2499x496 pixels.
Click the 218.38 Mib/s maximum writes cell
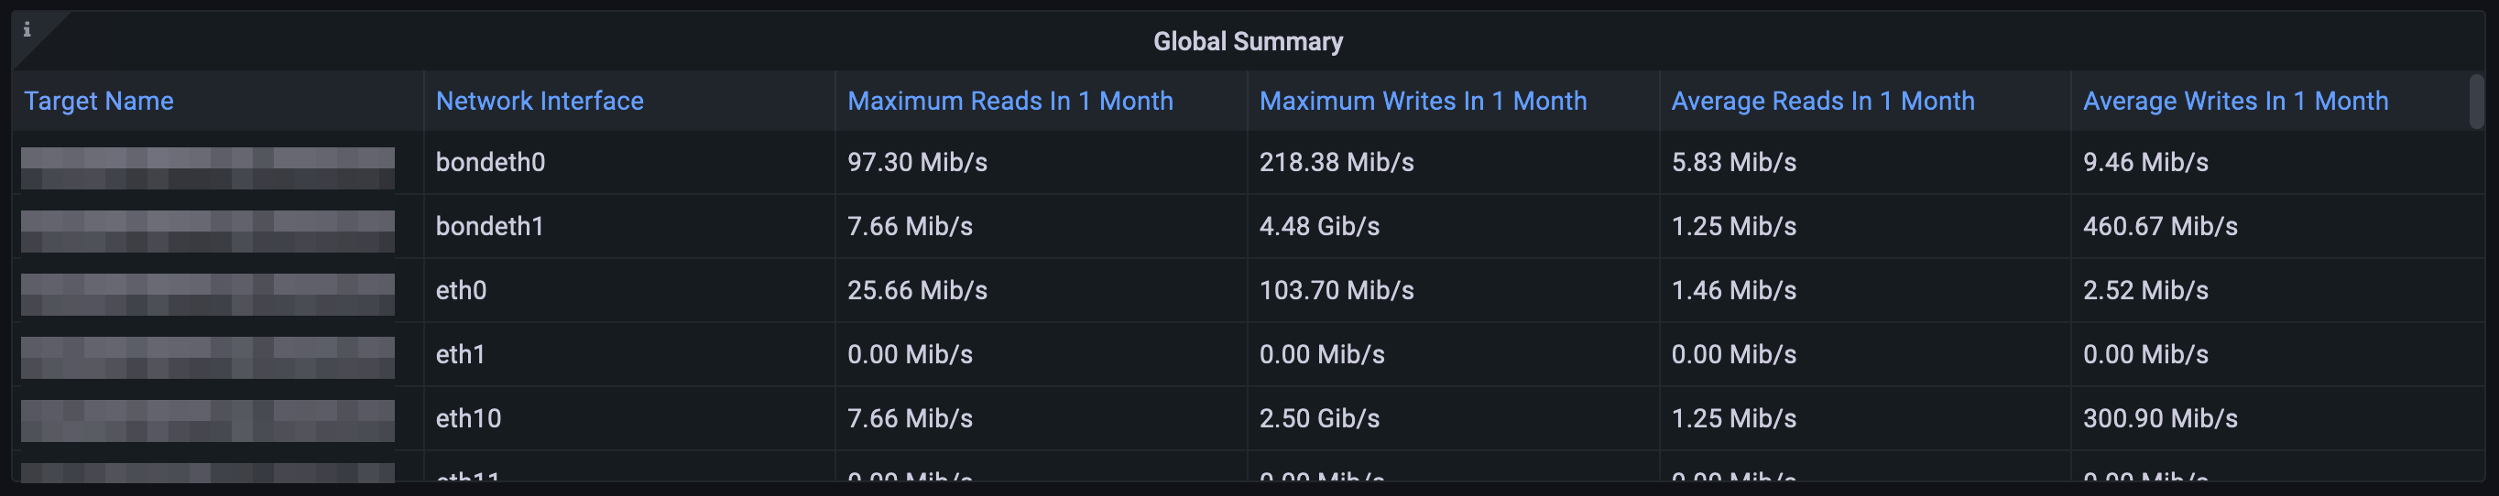[x=1336, y=163]
